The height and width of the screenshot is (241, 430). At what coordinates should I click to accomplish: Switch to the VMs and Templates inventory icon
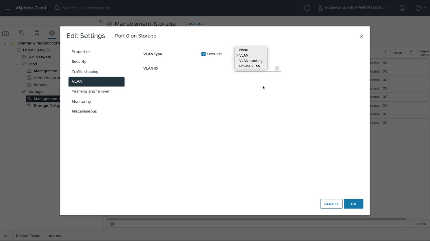pyautogui.click(x=21, y=33)
